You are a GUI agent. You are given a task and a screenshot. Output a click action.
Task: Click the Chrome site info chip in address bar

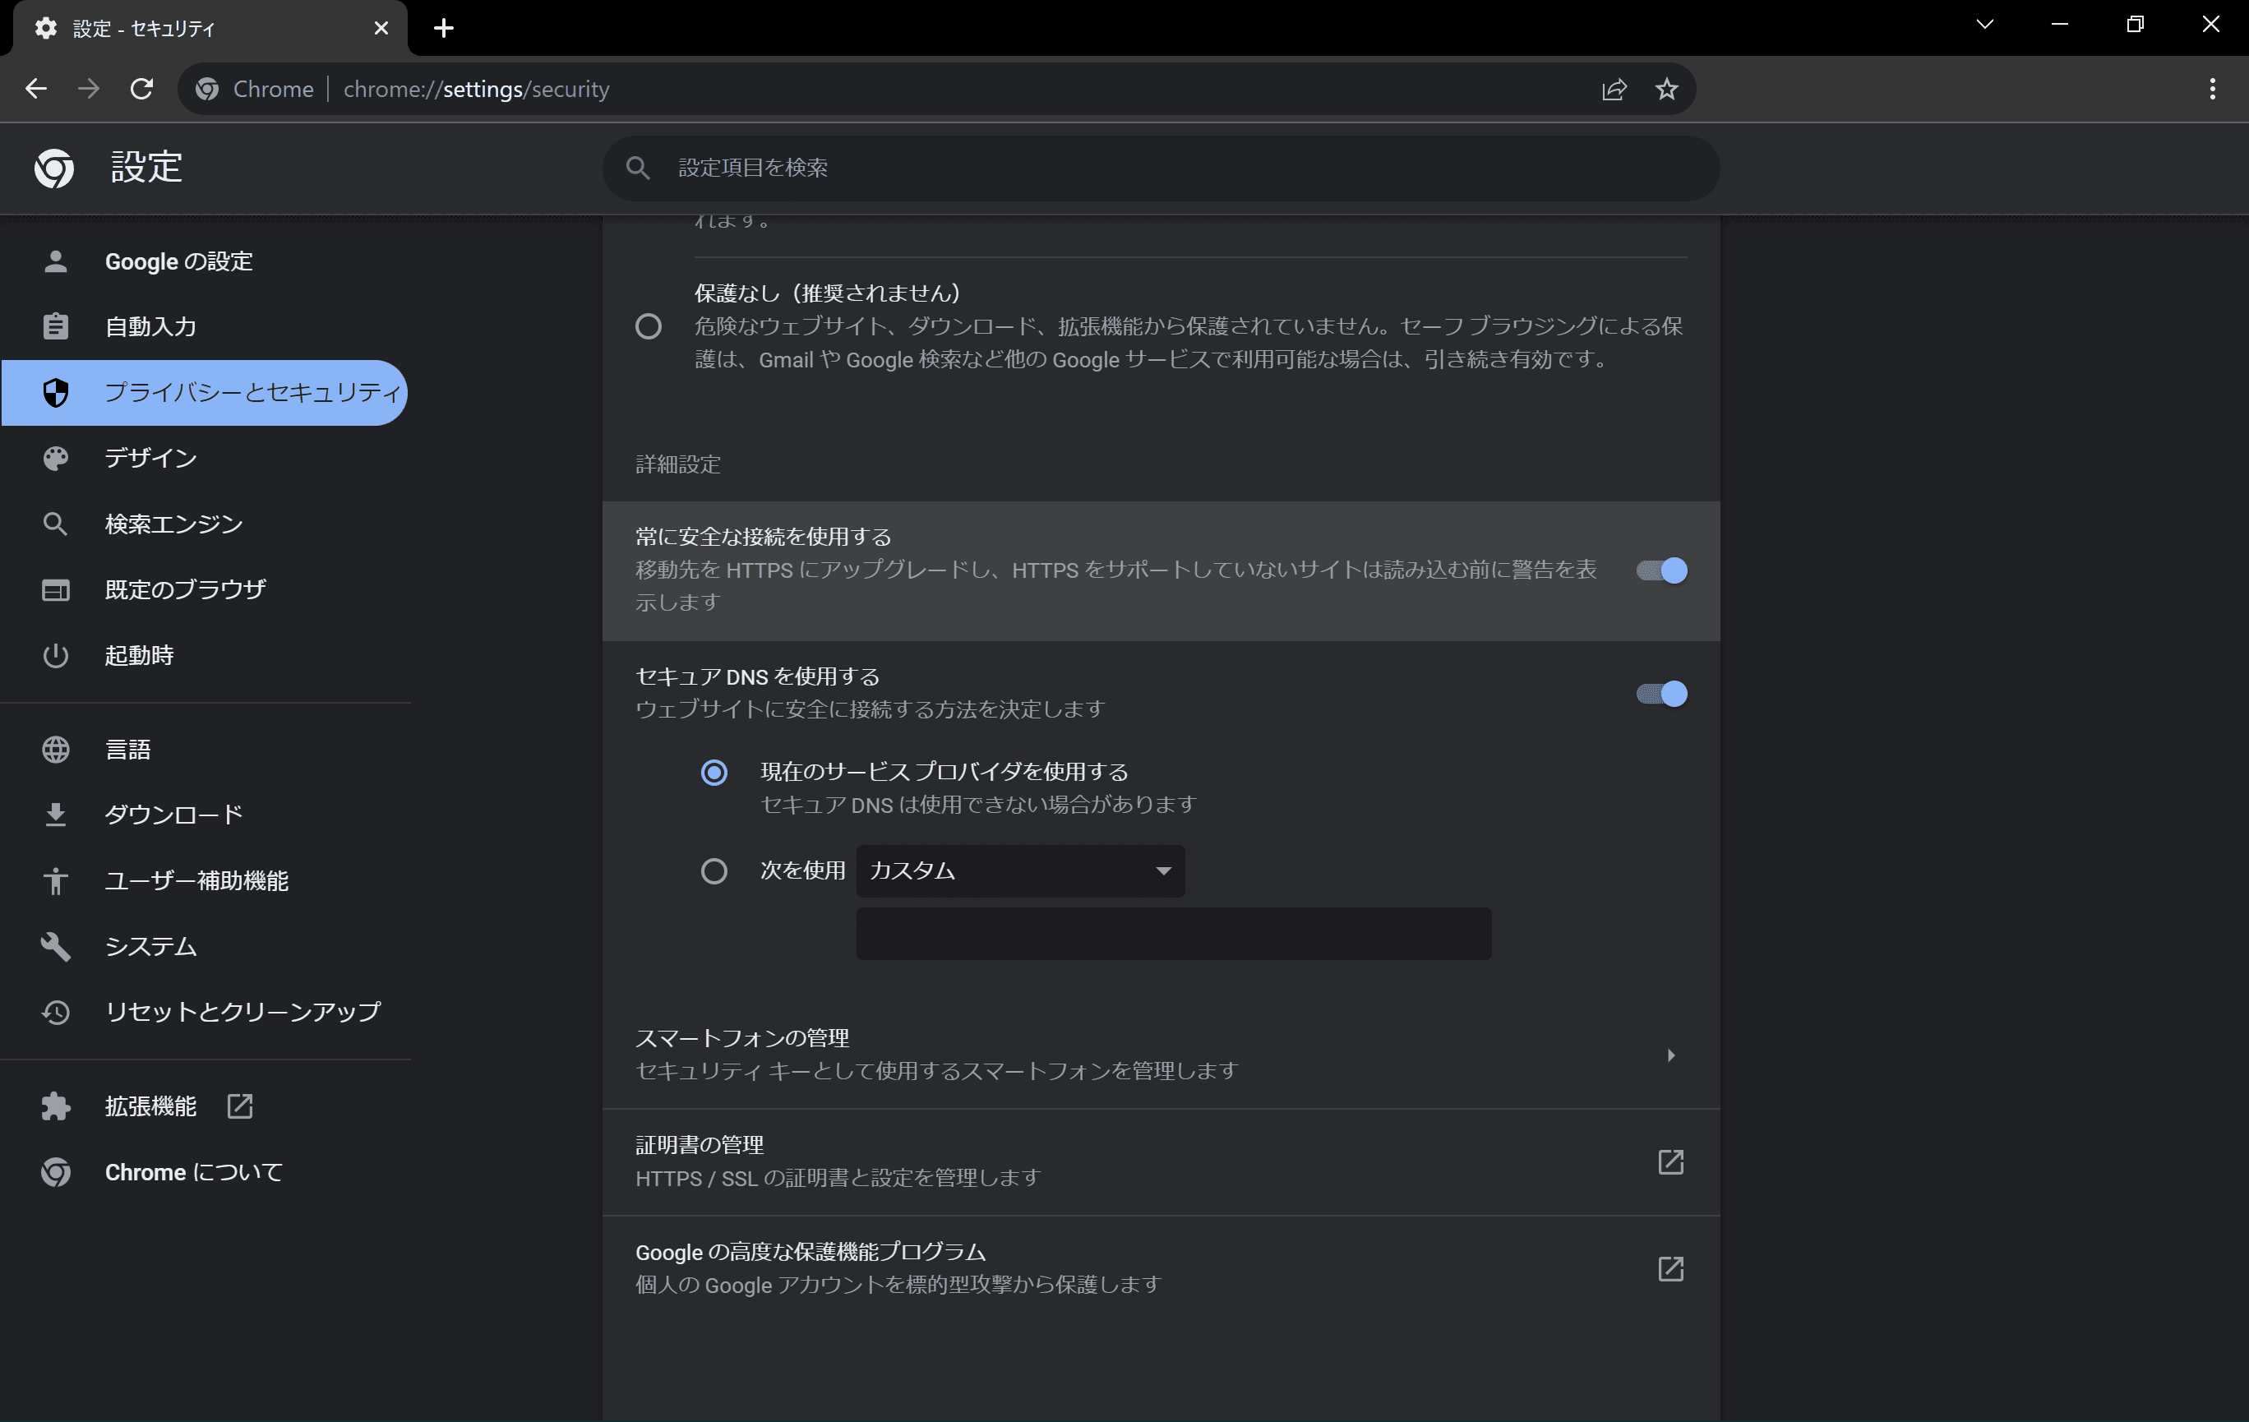tap(255, 90)
